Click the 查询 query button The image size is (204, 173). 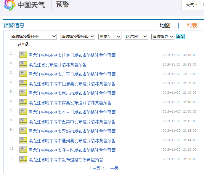coord(180,36)
